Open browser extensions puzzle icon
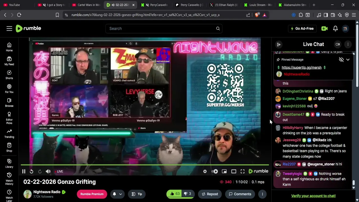This screenshot has height=202, width=359. tap(301, 15)
